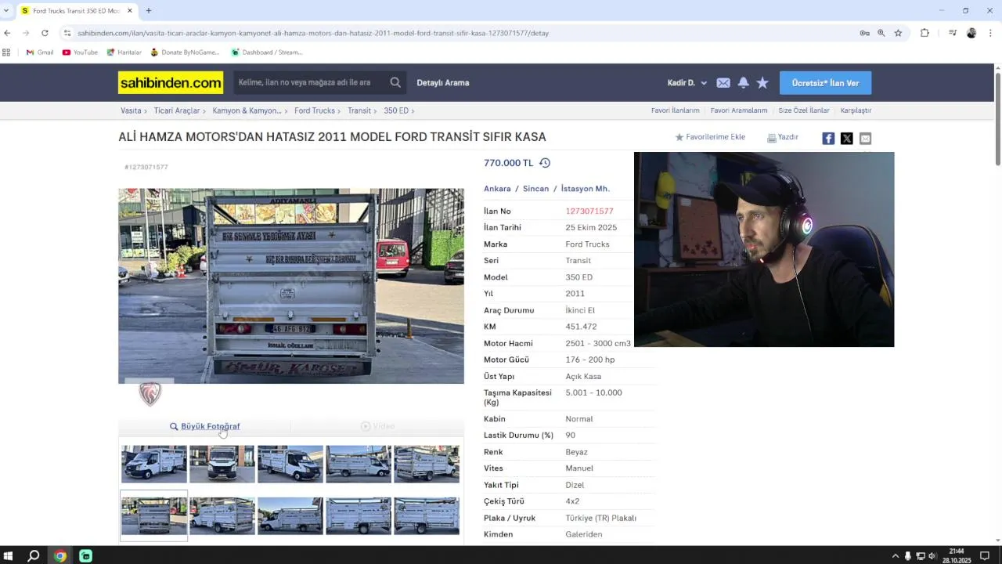Image resolution: width=1002 pixels, height=564 pixels.
Task: Click İstasyon Mh. neighborhood link
Action: (x=585, y=189)
